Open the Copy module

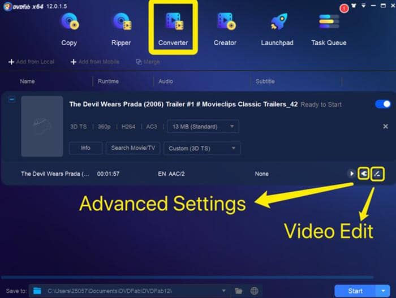point(70,29)
